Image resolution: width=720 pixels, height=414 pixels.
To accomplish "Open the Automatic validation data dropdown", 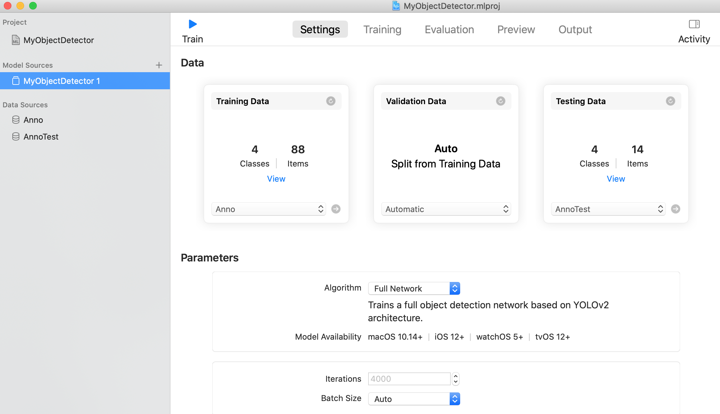I will [446, 209].
